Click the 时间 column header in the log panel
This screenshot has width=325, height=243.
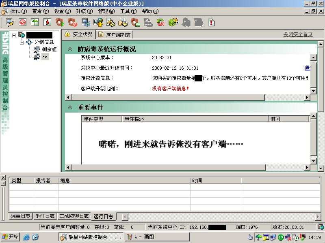[216, 180]
